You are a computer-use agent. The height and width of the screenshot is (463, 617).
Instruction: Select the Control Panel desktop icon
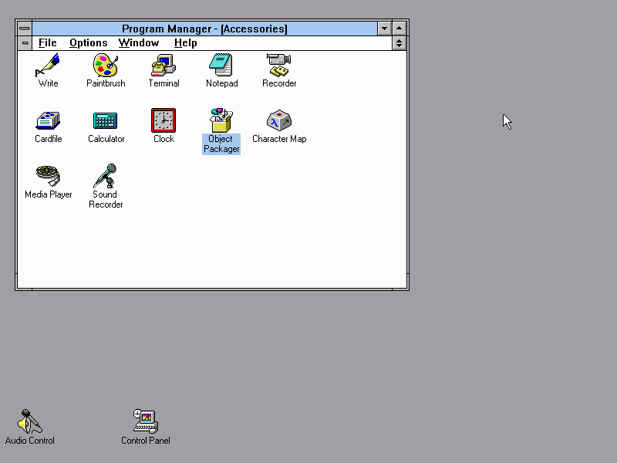pos(145,421)
